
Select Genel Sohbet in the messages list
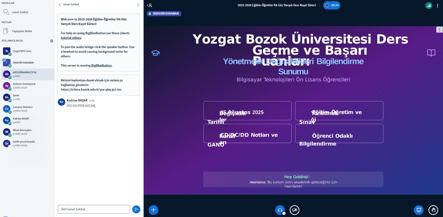coord(20,12)
